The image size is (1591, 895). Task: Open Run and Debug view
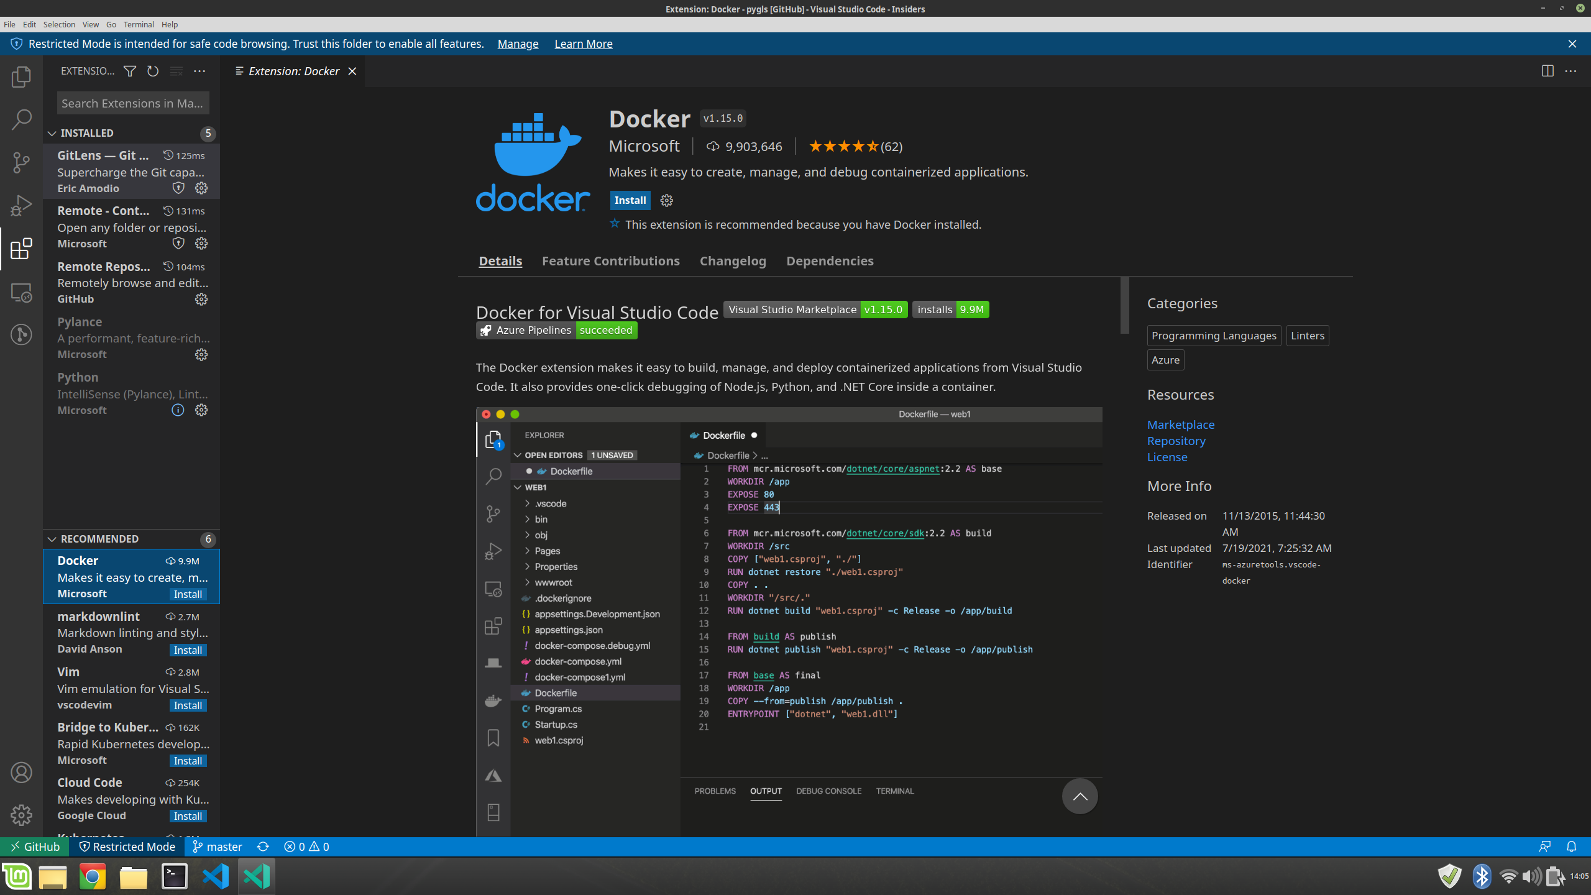coord(21,206)
